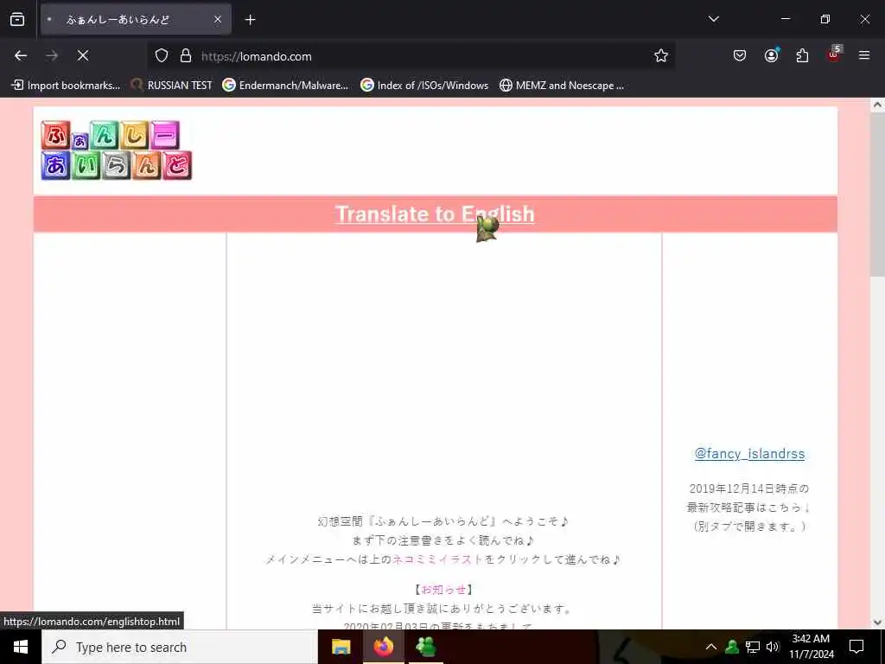
Task: Click the ネコミミイラスト pink text
Action: click(438, 559)
